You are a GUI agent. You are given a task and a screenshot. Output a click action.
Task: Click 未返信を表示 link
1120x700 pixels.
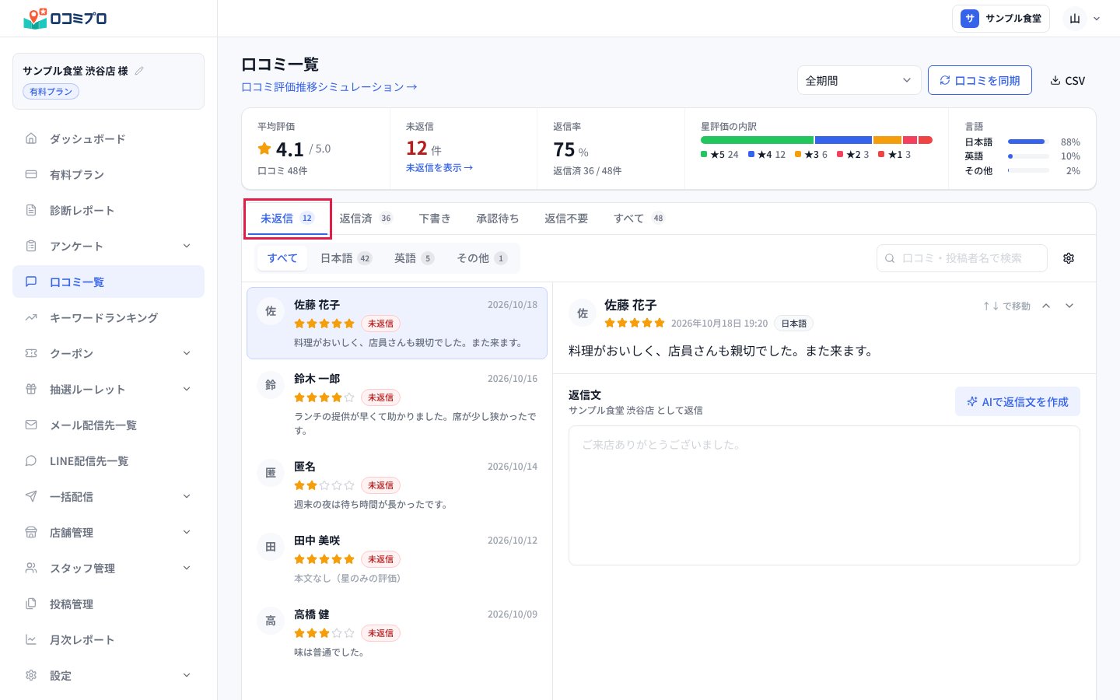(x=439, y=168)
